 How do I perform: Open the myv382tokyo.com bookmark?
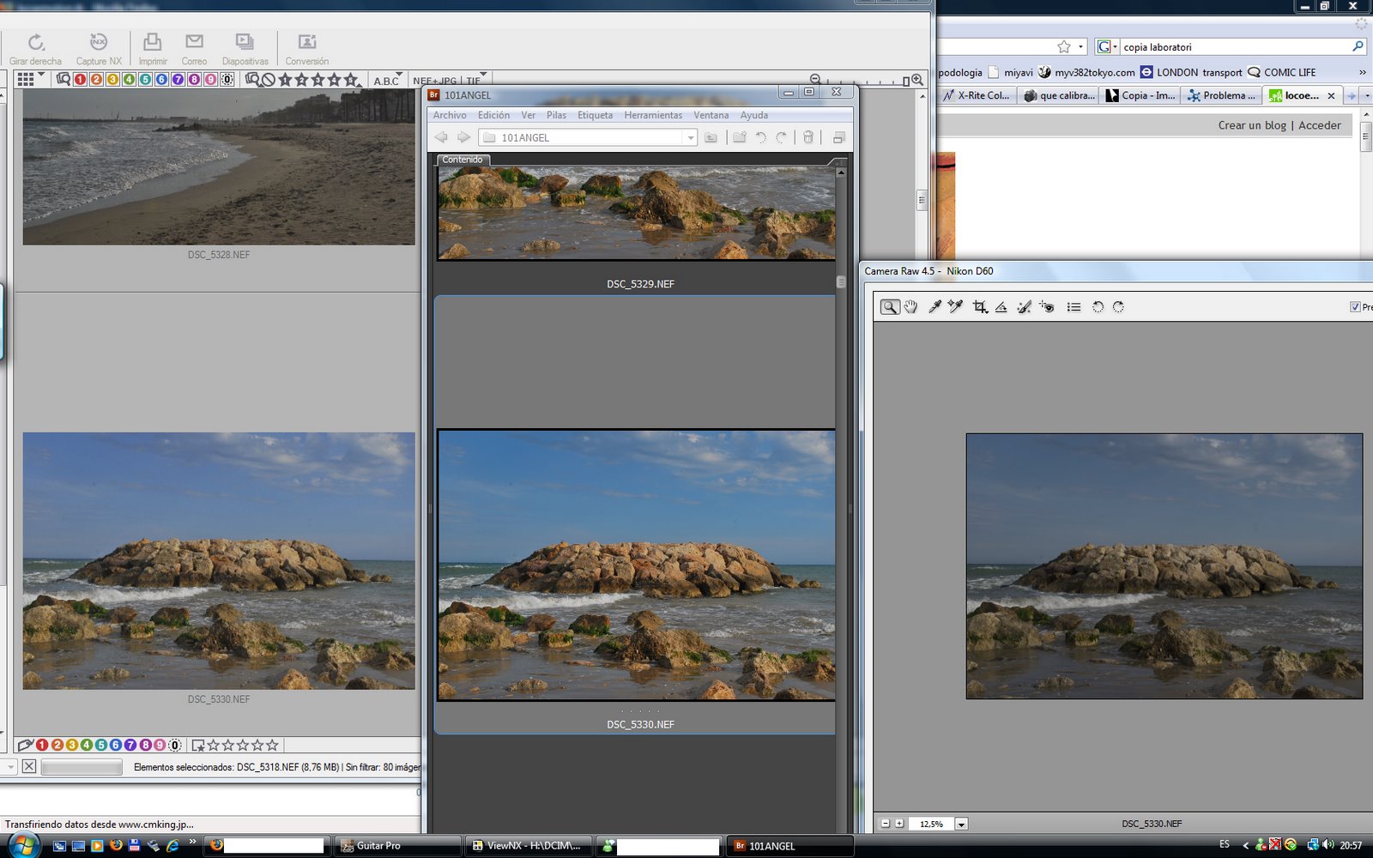tap(1086, 72)
